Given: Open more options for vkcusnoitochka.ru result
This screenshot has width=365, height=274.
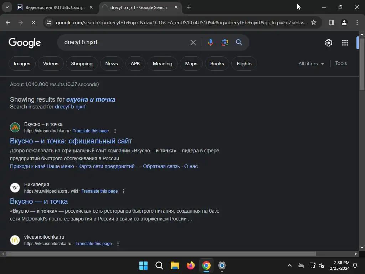Looking at the screenshot, I should tap(118, 243).
